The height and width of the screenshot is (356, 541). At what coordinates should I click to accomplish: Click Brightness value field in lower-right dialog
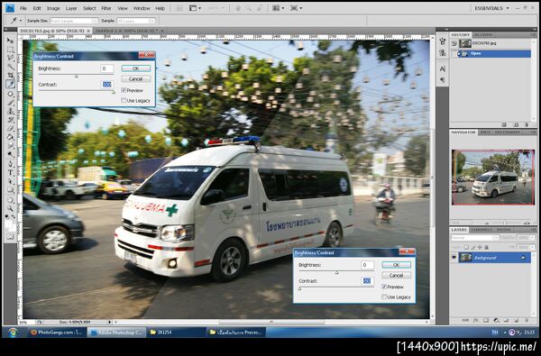coord(367,265)
